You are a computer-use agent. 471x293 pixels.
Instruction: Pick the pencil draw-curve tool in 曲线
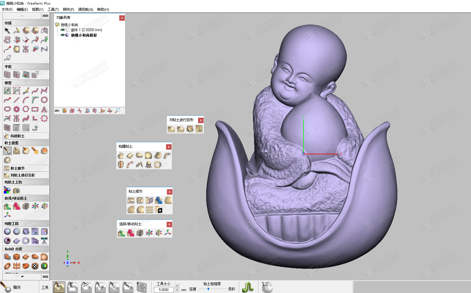point(16,31)
